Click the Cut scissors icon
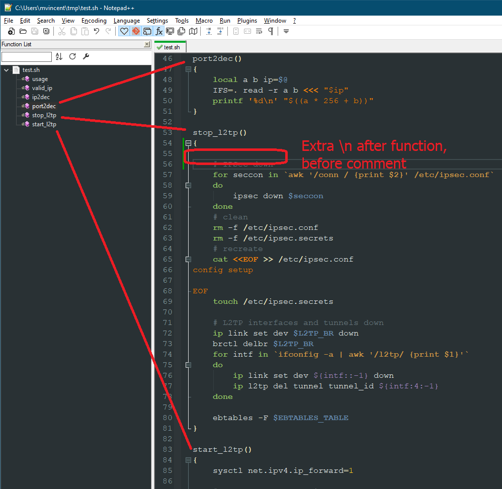 click(62, 31)
